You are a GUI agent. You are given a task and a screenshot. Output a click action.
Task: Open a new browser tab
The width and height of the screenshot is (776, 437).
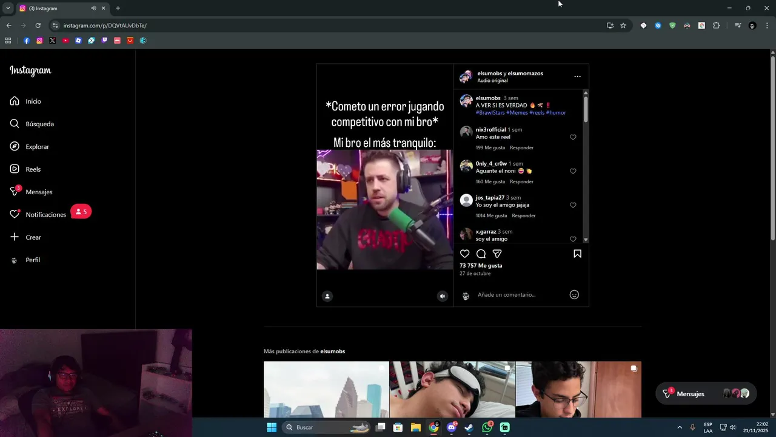118,8
